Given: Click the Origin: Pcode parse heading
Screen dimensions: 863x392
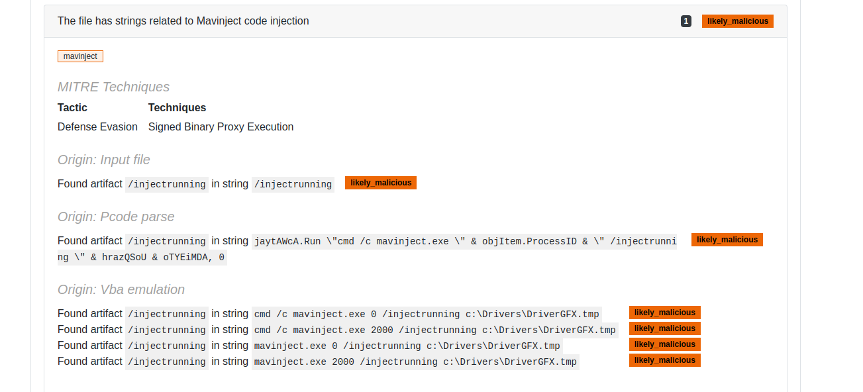Looking at the screenshot, I should point(116,217).
